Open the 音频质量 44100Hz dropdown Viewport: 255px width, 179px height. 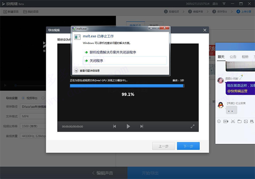point(33,136)
